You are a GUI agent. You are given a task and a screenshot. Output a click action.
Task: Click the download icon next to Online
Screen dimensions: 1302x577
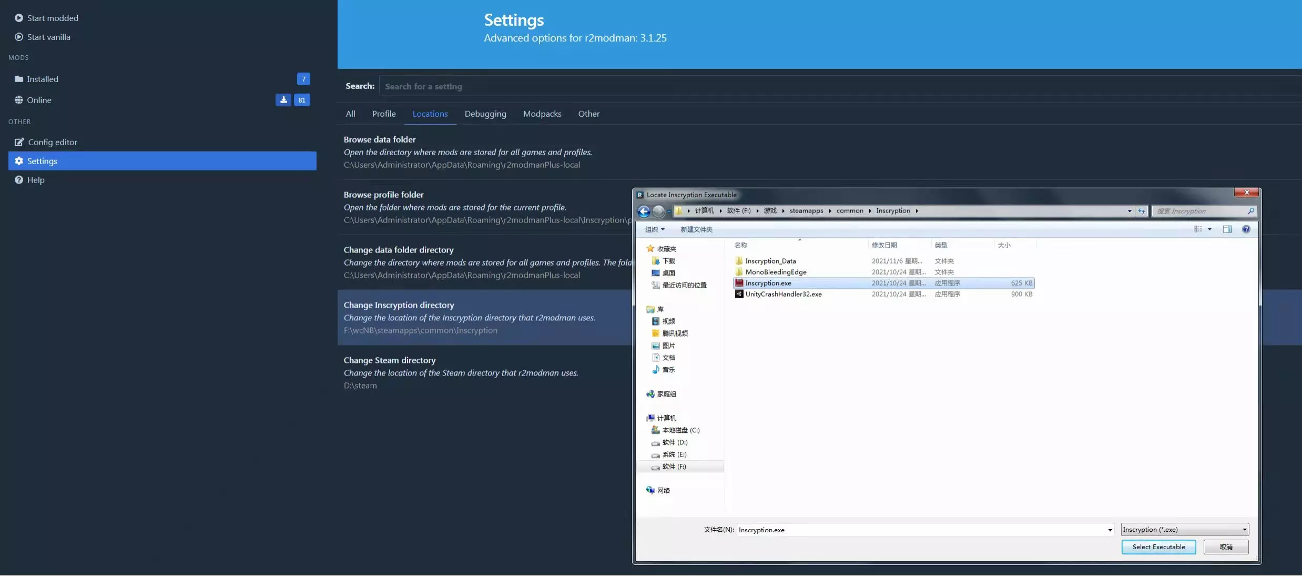click(283, 100)
